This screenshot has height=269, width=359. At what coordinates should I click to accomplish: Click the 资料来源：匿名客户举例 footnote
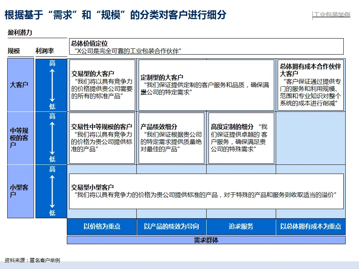coord(32,260)
